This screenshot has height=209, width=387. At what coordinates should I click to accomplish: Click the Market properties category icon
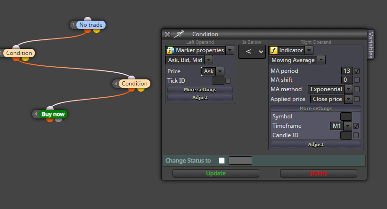pyautogui.click(x=170, y=50)
